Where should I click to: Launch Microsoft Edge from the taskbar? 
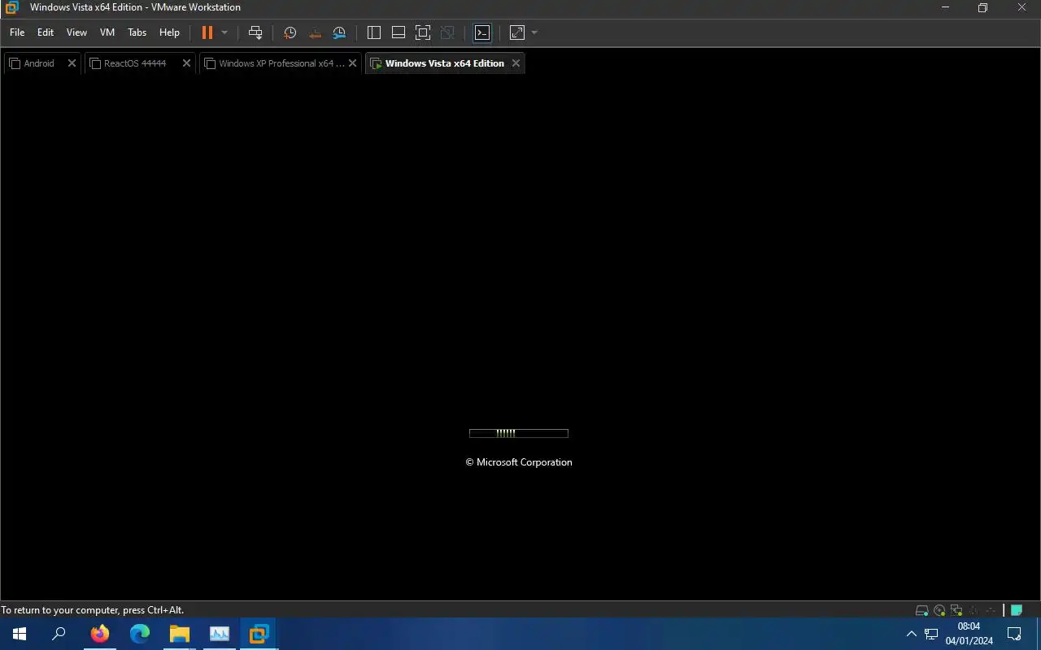click(x=140, y=634)
